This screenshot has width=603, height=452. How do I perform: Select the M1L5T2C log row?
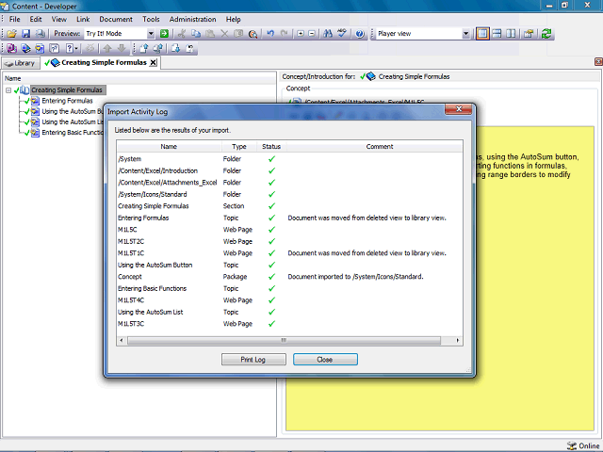[x=289, y=241]
